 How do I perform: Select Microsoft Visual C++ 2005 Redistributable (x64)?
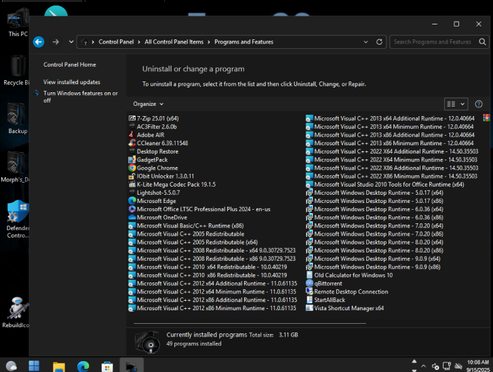[193, 242]
